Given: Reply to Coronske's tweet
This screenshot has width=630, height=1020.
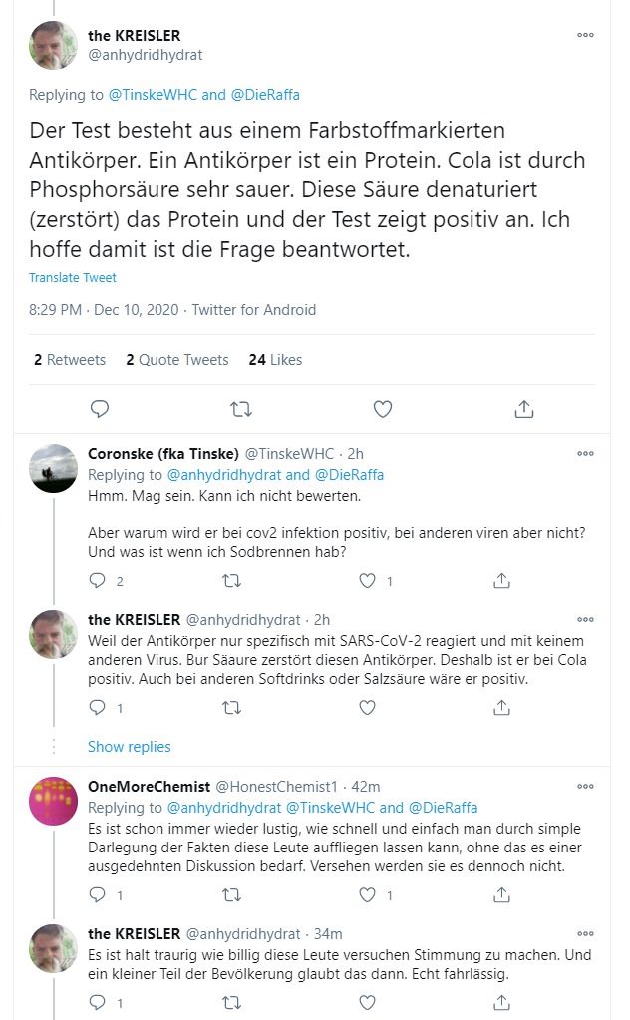Looking at the screenshot, I should (97, 580).
